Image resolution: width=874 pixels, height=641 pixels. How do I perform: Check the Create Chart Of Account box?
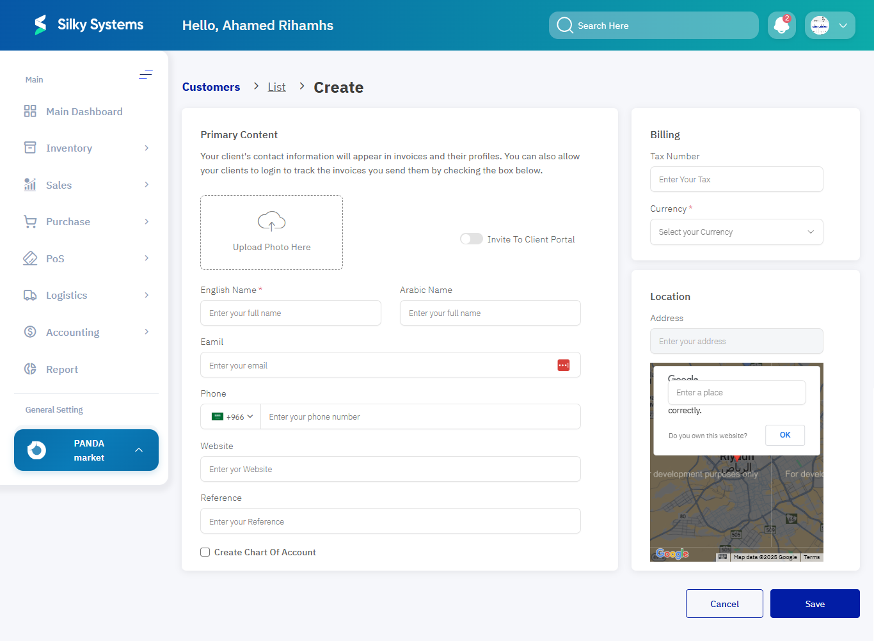click(205, 551)
